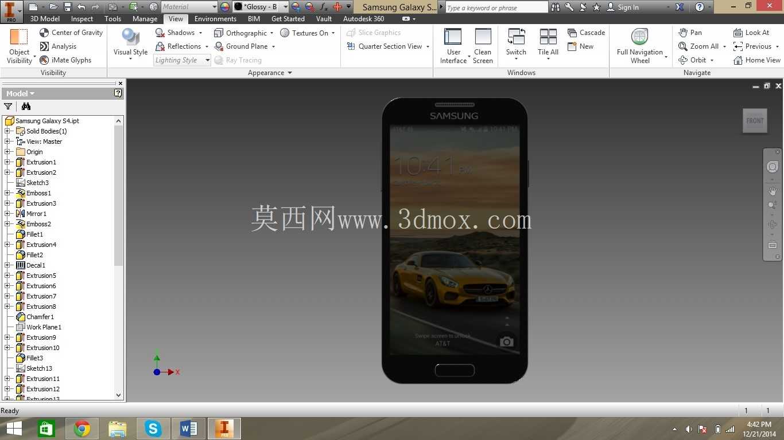Open the Inventor application menu
Viewport: 784px width, 440px height.
coord(11,11)
